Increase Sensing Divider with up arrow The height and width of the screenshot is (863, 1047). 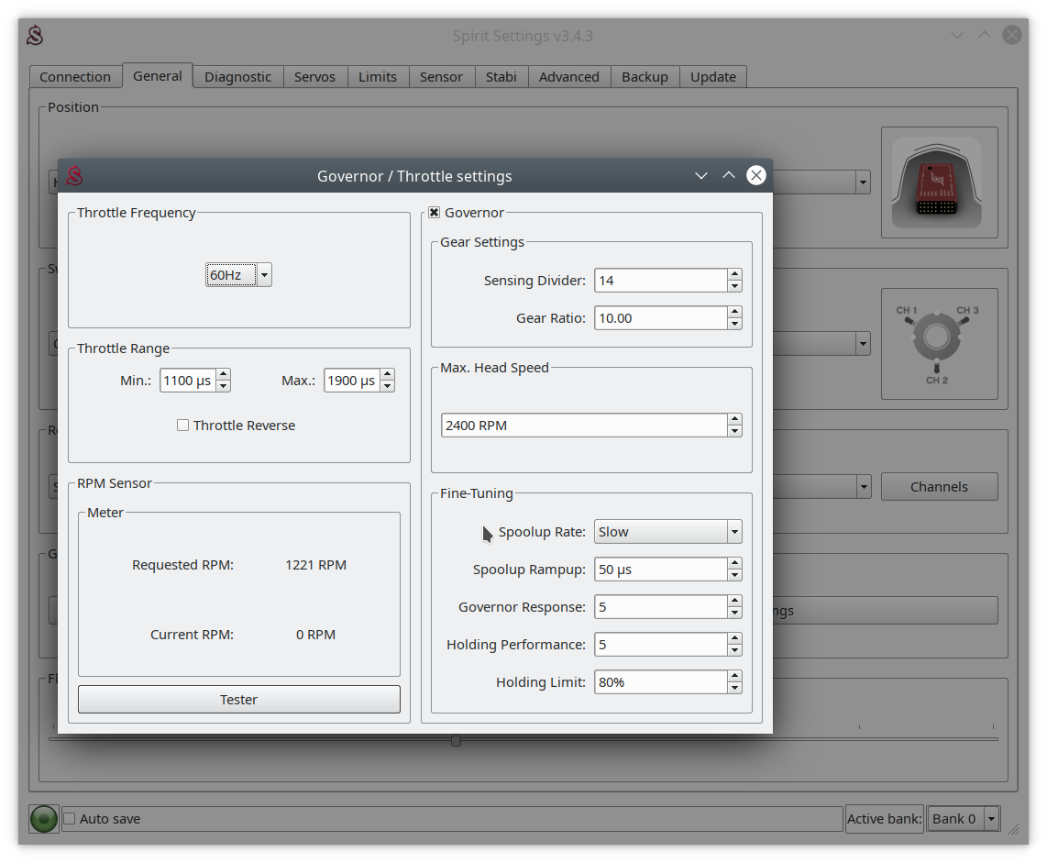(734, 275)
